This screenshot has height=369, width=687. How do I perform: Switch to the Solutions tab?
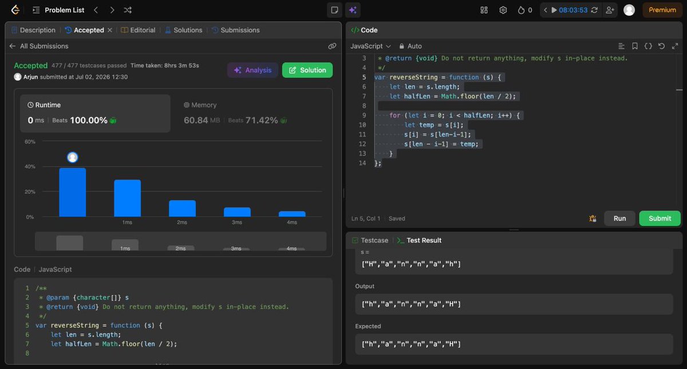coord(183,30)
